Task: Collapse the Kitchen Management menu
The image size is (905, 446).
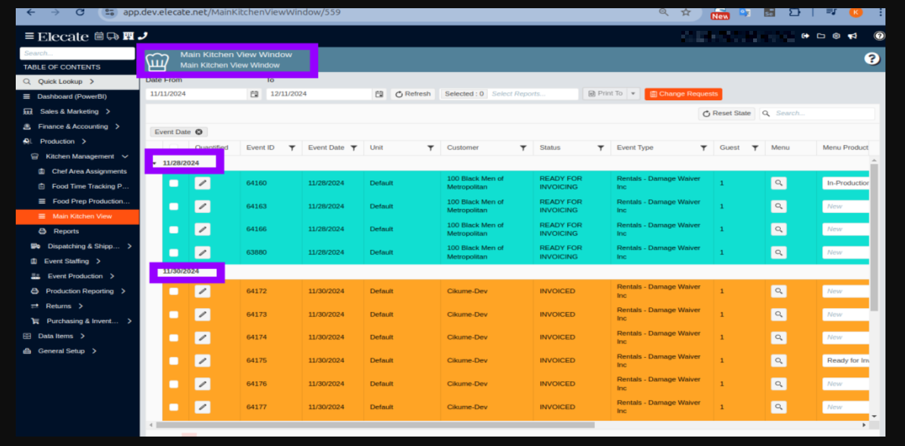Action: click(125, 157)
